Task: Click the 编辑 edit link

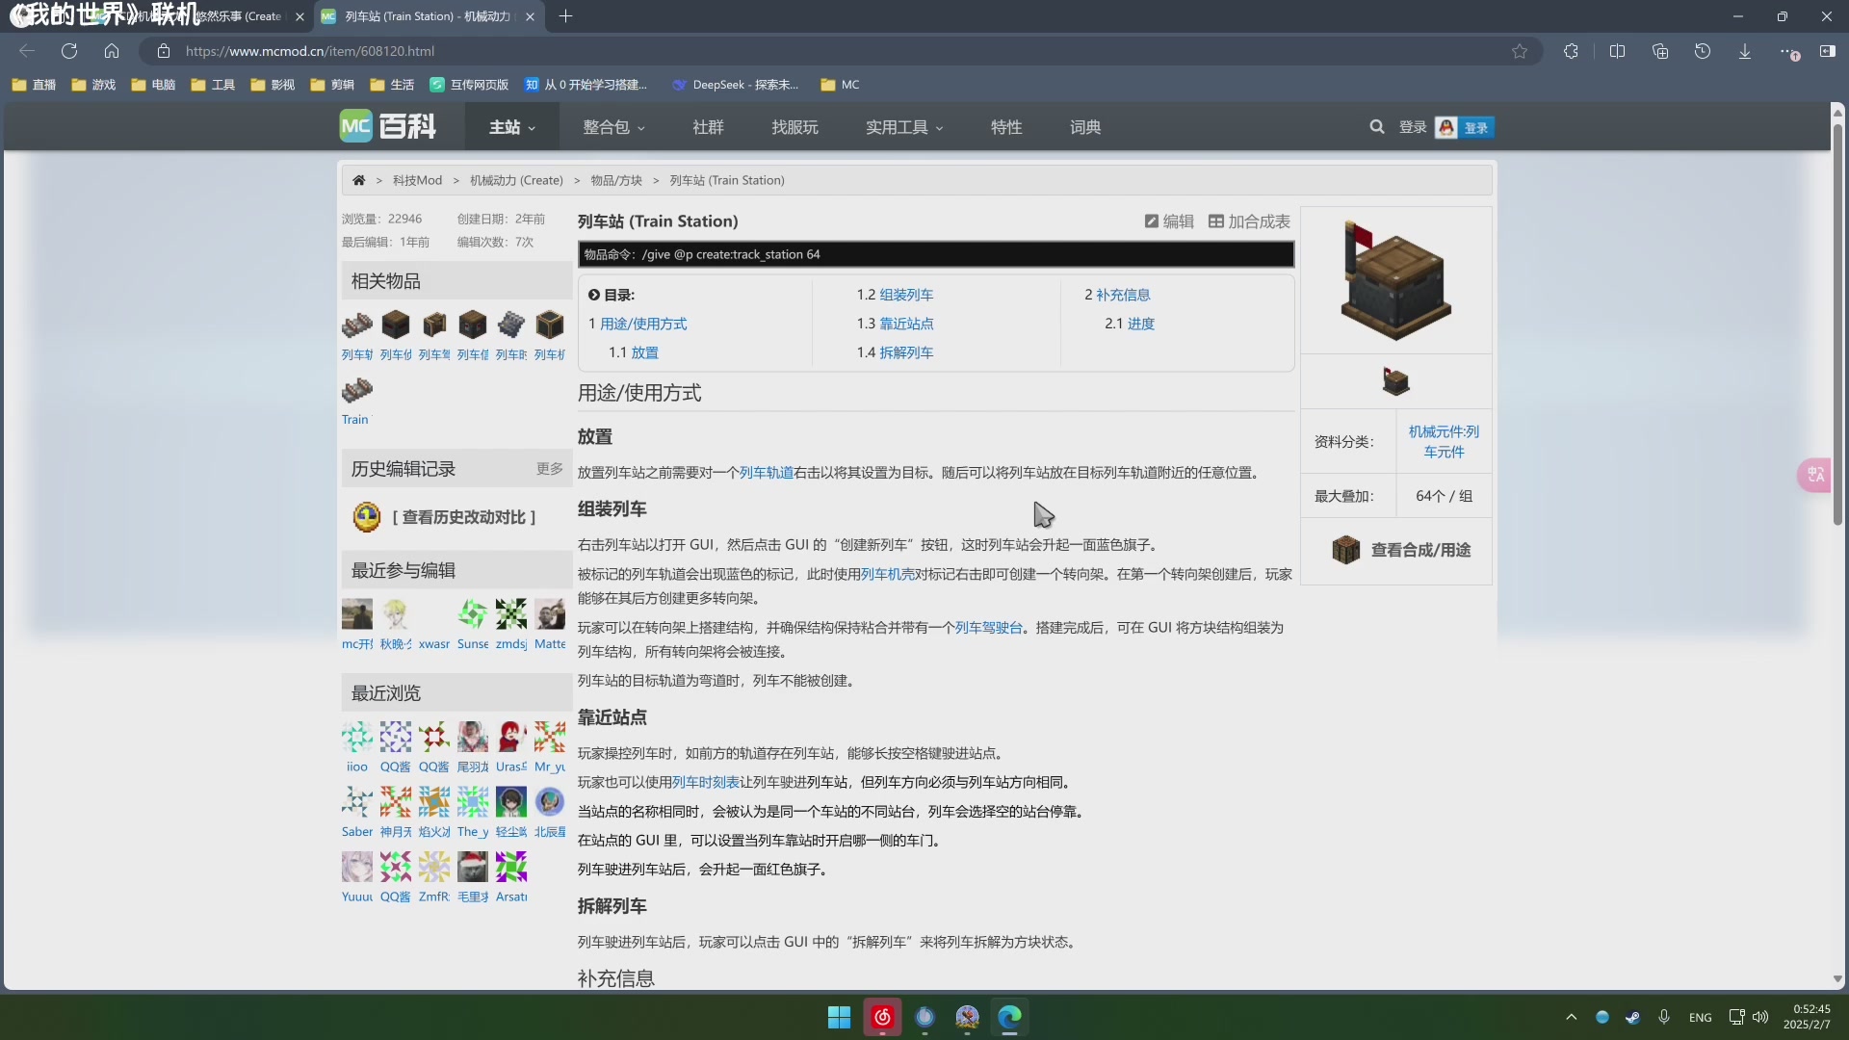Action: (1169, 221)
